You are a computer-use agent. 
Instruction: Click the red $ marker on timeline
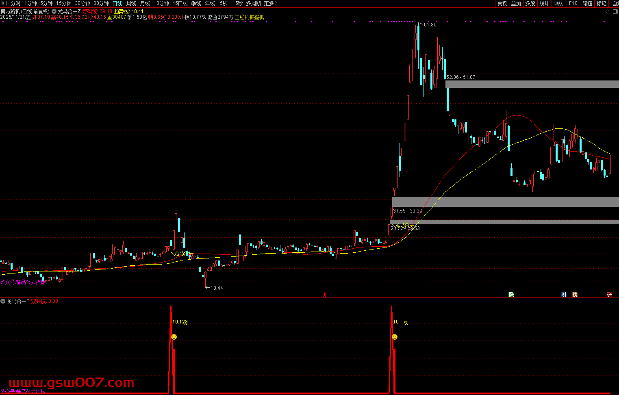click(x=324, y=295)
